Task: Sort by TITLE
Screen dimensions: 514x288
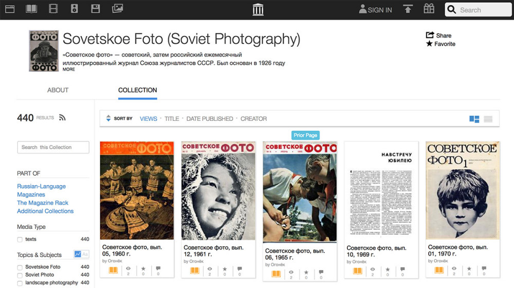Action: coord(172,119)
